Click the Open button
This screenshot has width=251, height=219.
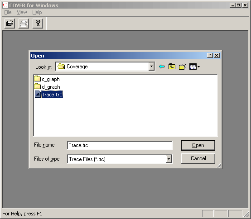coord(198,145)
